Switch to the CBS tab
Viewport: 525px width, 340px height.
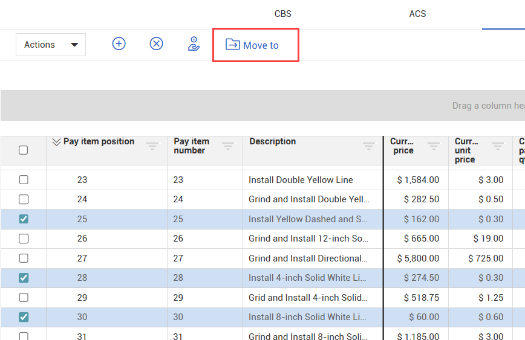click(283, 14)
